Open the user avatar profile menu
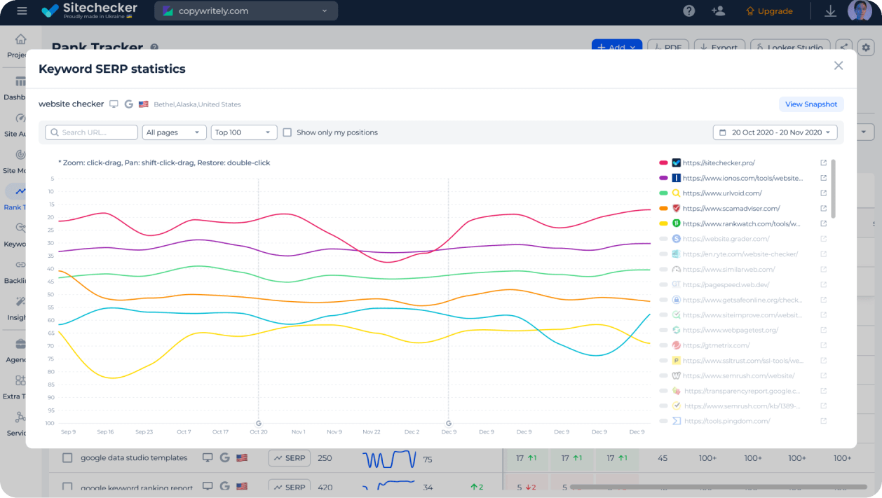Viewport: 882px width, 498px height. click(x=860, y=11)
